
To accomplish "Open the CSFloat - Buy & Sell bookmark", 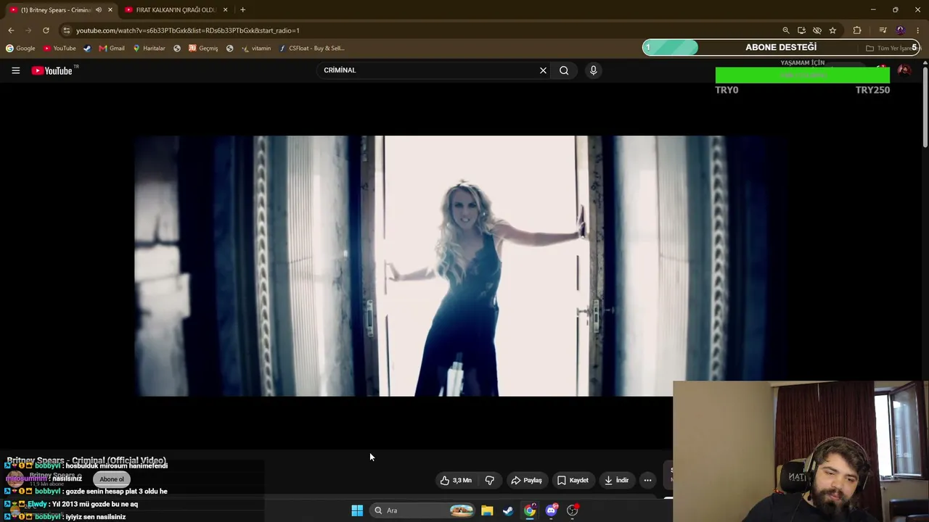I will pos(311,48).
